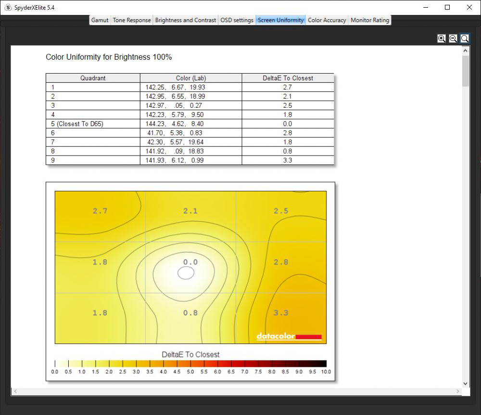Click DeltaE table cell 3.3 for quadrant 9
481x415 pixels.
tap(288, 160)
